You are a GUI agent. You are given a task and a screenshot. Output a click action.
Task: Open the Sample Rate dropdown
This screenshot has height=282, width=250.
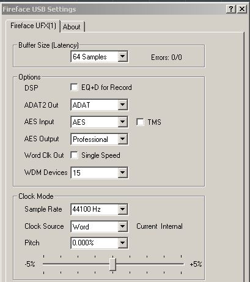pos(100,209)
